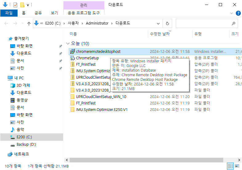Click 사용자 in the address breadcrumb
The image size is (242, 170).
click(x=73, y=23)
